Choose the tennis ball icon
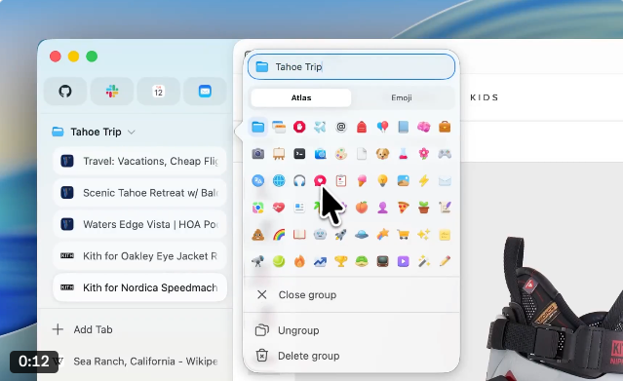Image resolution: width=623 pixels, height=381 pixels. point(279,261)
